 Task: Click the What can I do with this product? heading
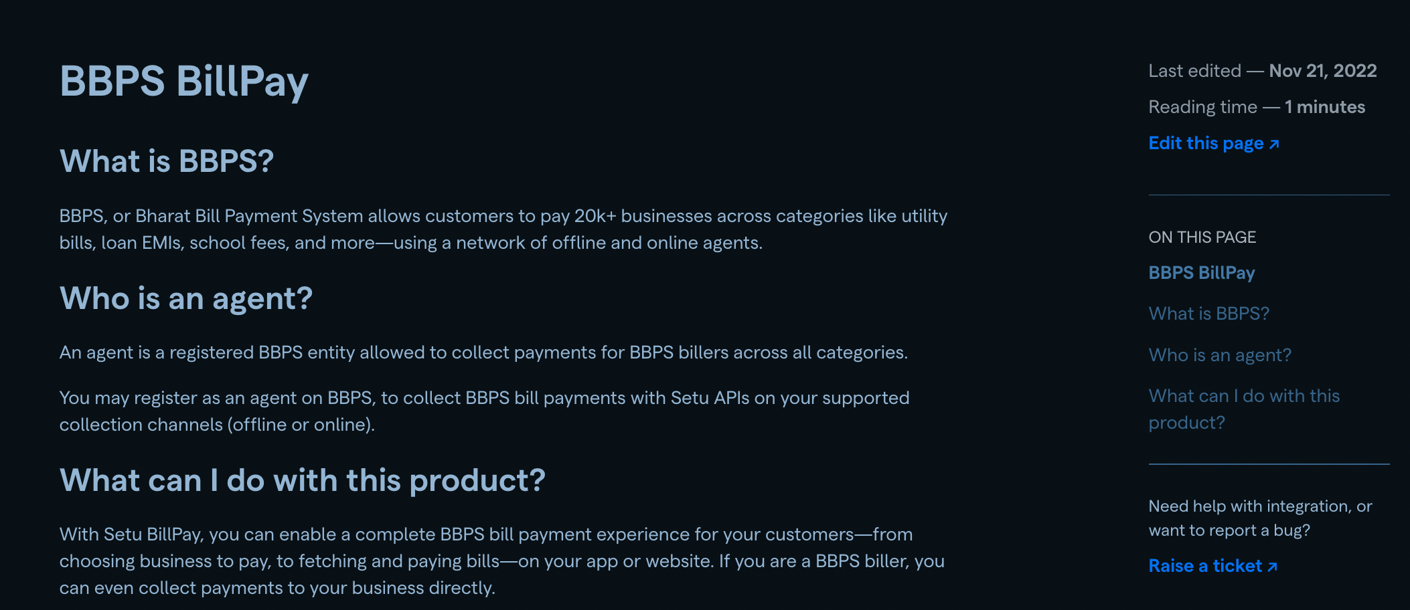coord(302,480)
